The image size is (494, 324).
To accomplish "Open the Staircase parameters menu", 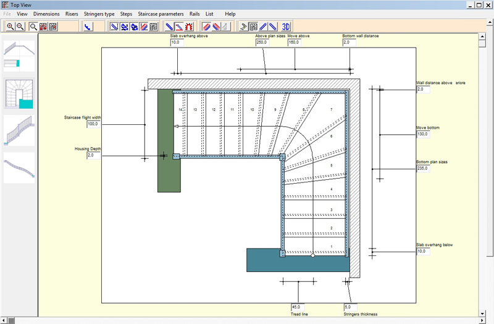I will click(x=161, y=14).
